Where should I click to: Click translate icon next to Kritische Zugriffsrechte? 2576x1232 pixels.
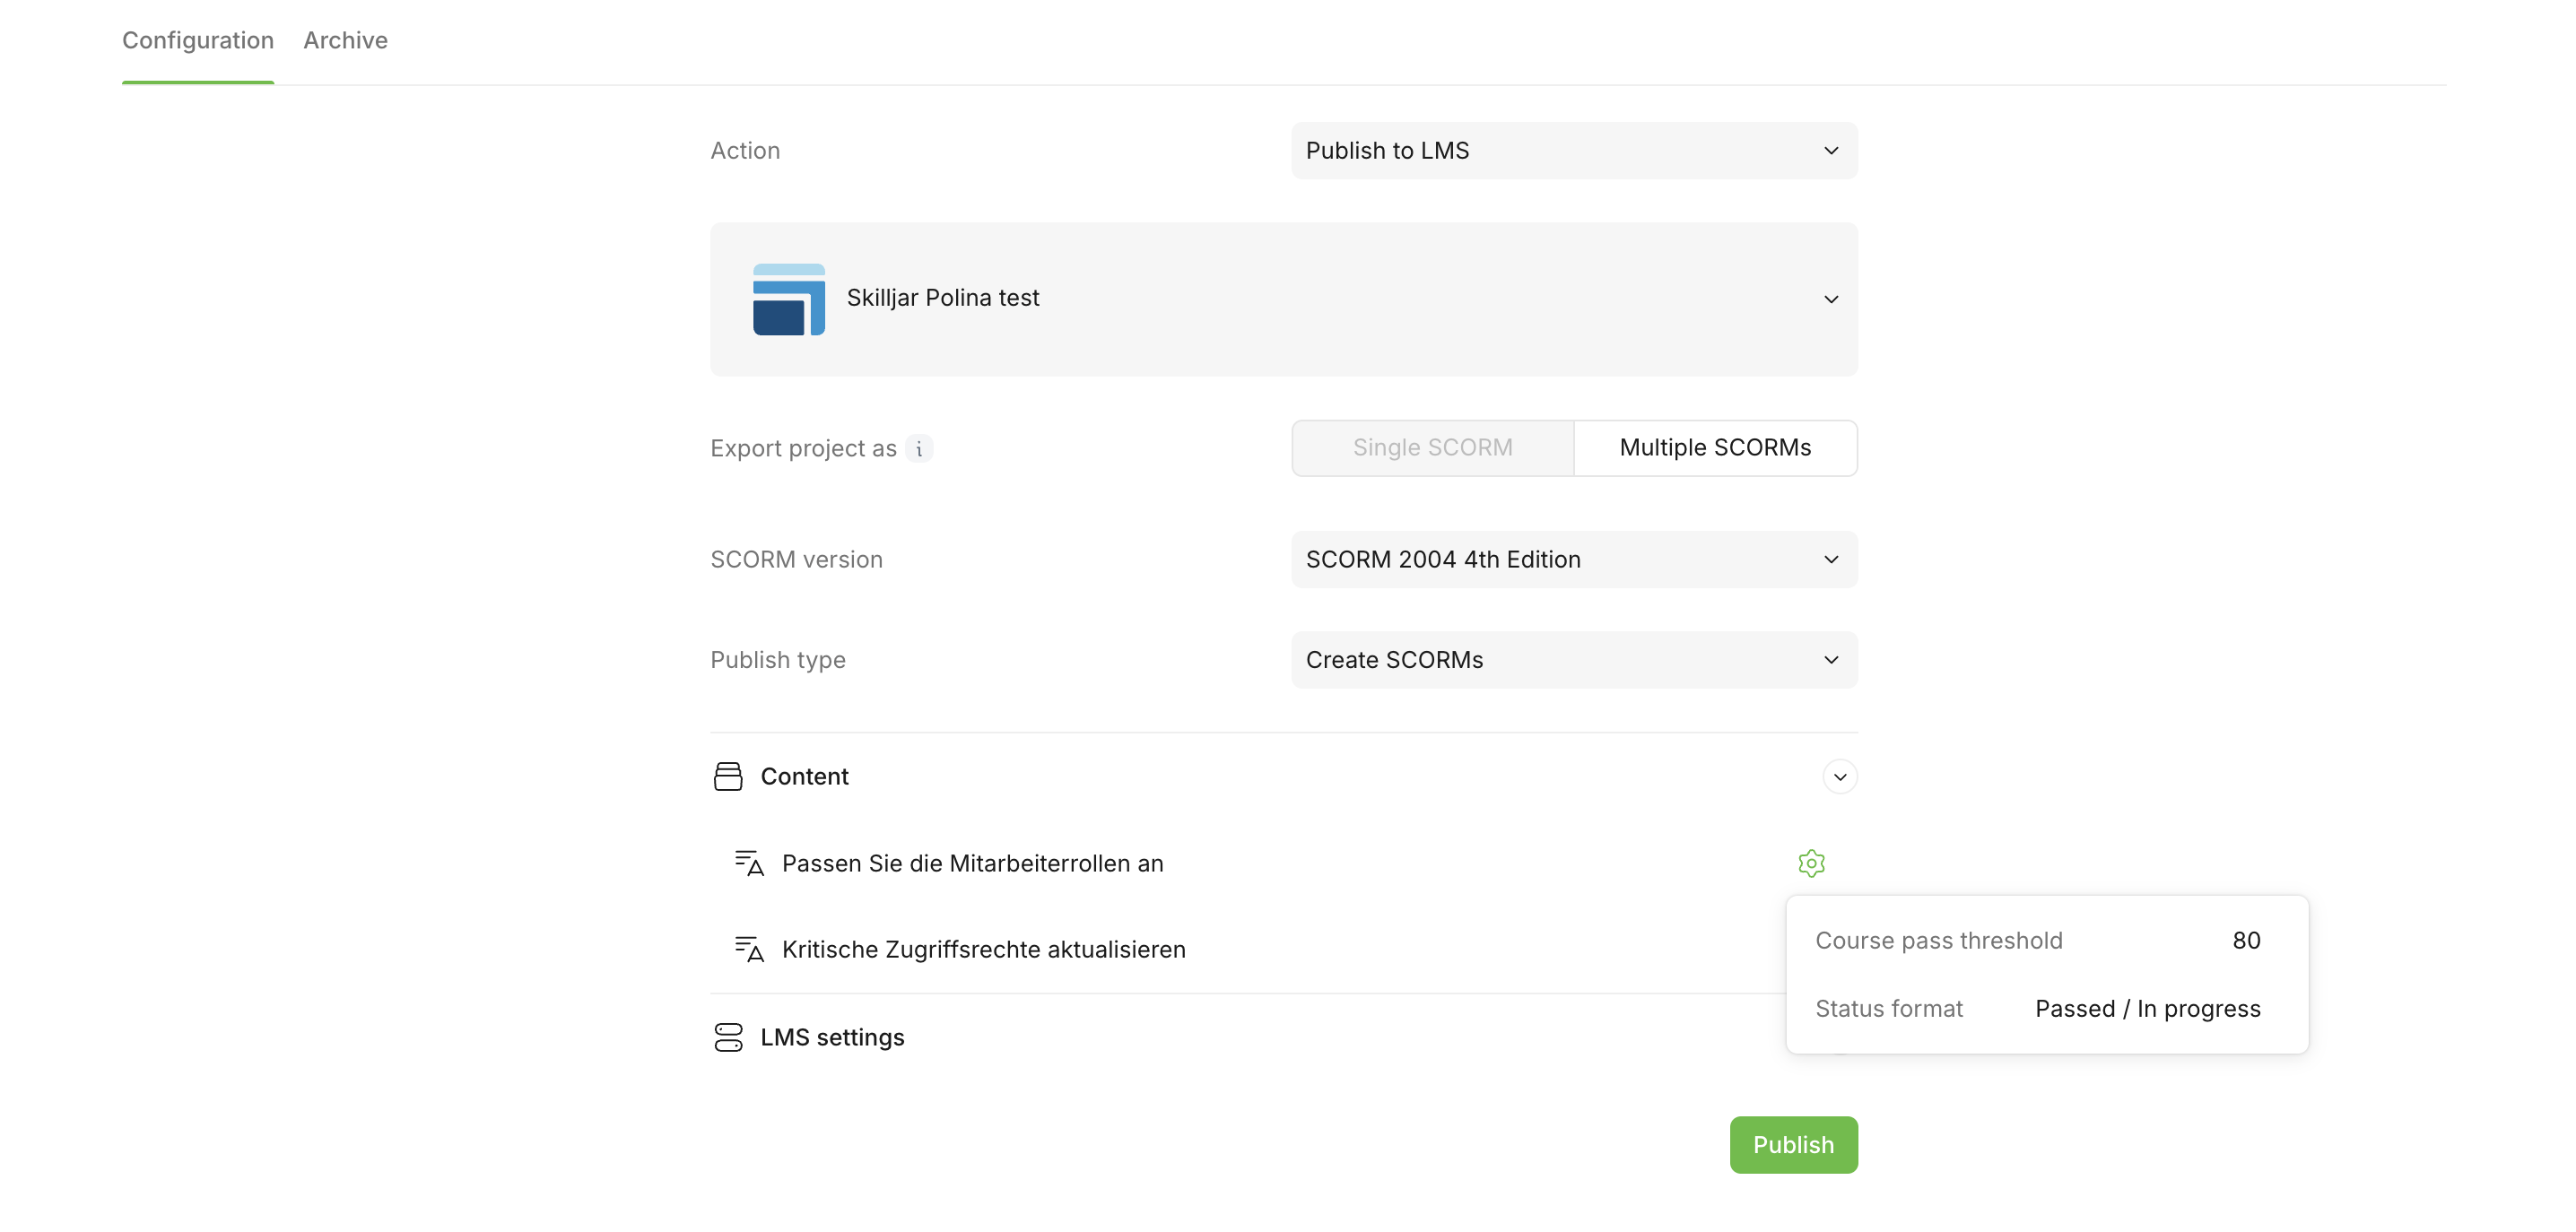[x=749, y=949]
